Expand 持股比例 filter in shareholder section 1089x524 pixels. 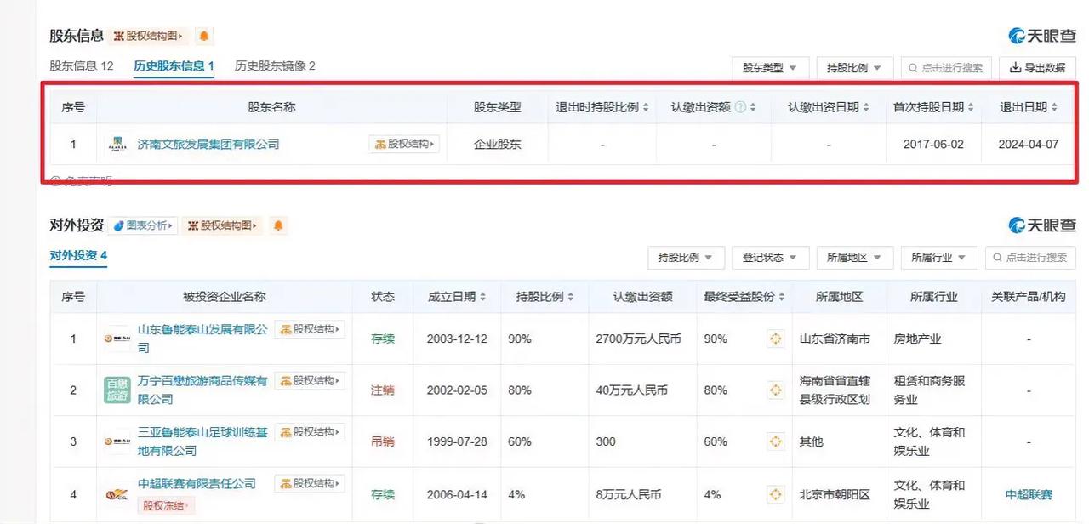point(855,67)
